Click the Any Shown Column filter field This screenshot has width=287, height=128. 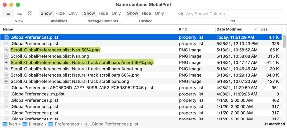[233, 14]
